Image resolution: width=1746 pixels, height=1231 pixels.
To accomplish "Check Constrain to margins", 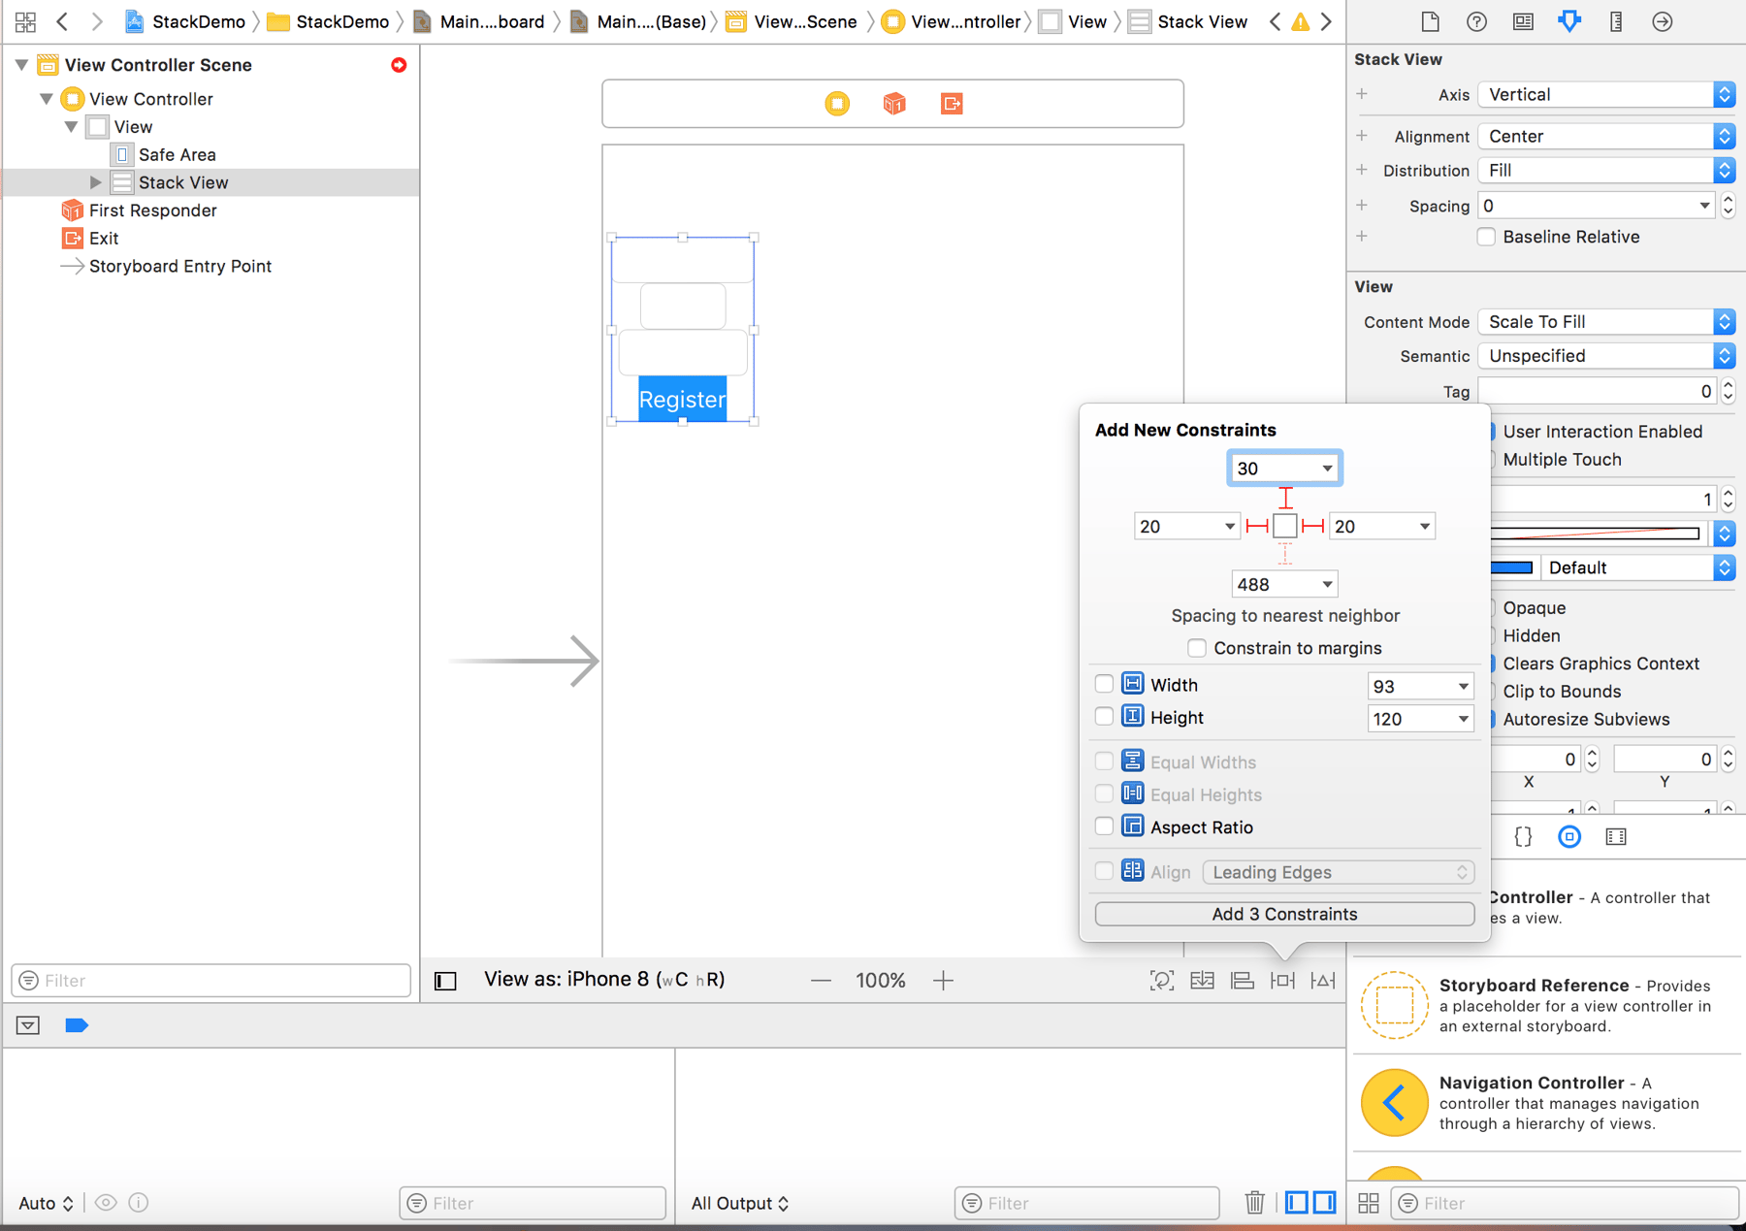I will coord(1197,647).
